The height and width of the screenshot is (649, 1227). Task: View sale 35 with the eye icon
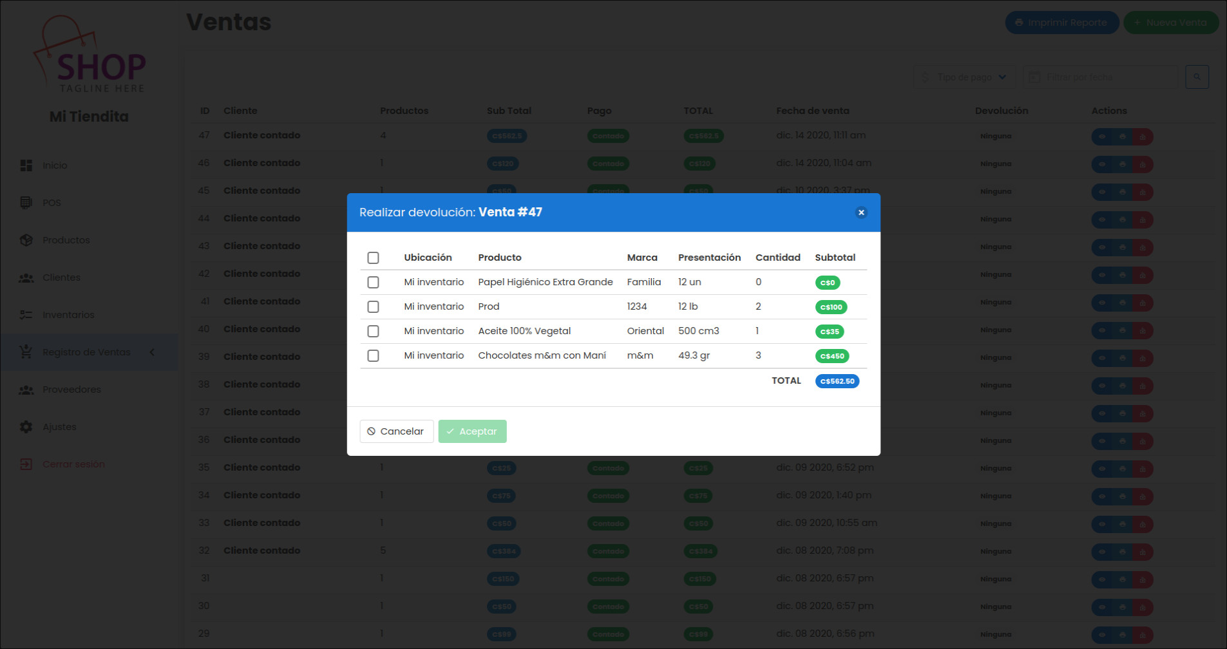click(1102, 469)
